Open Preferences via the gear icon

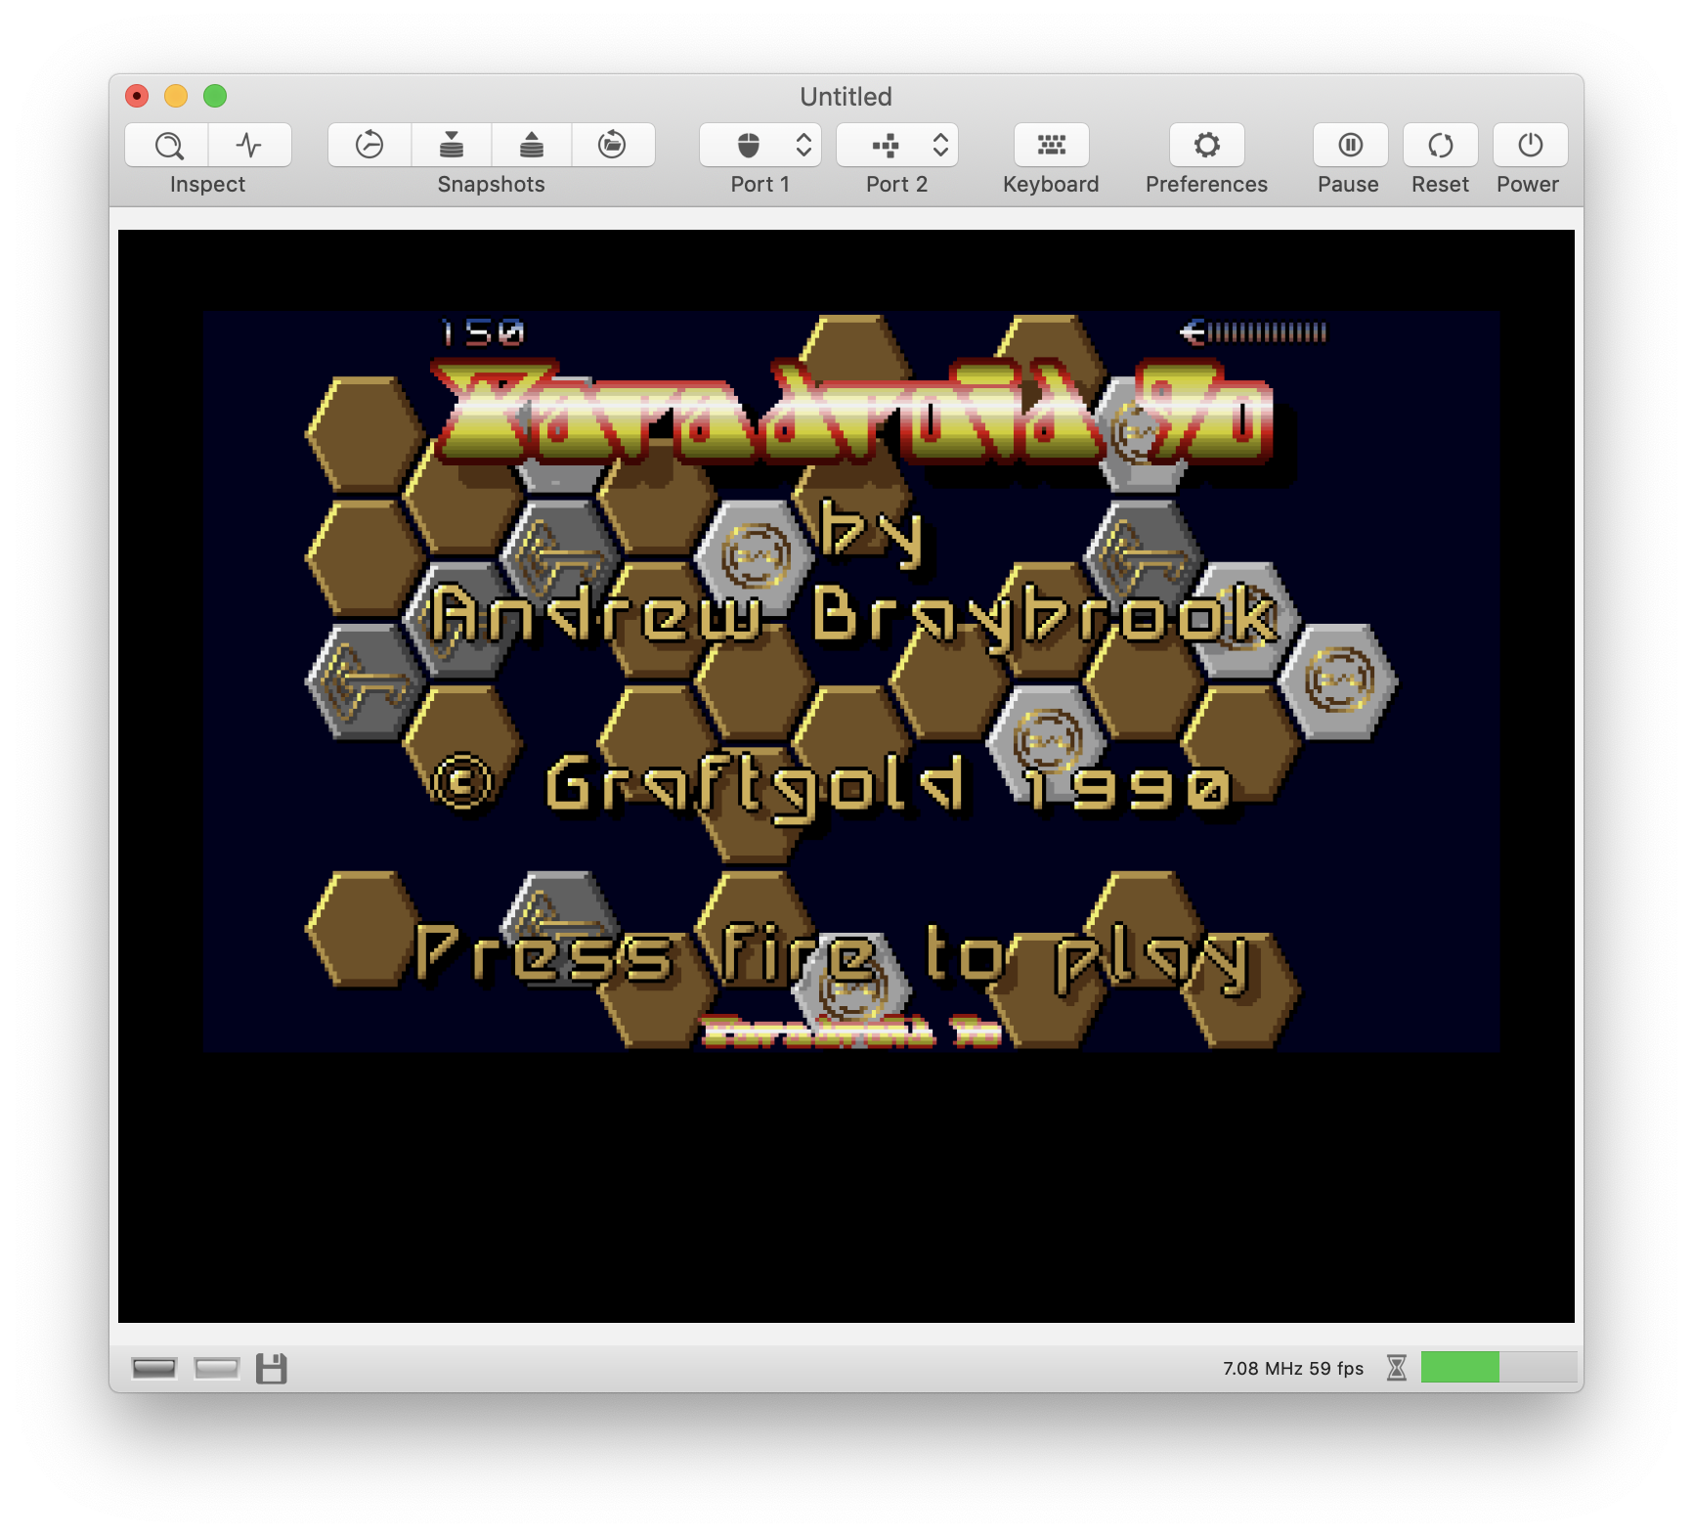coord(1207,145)
